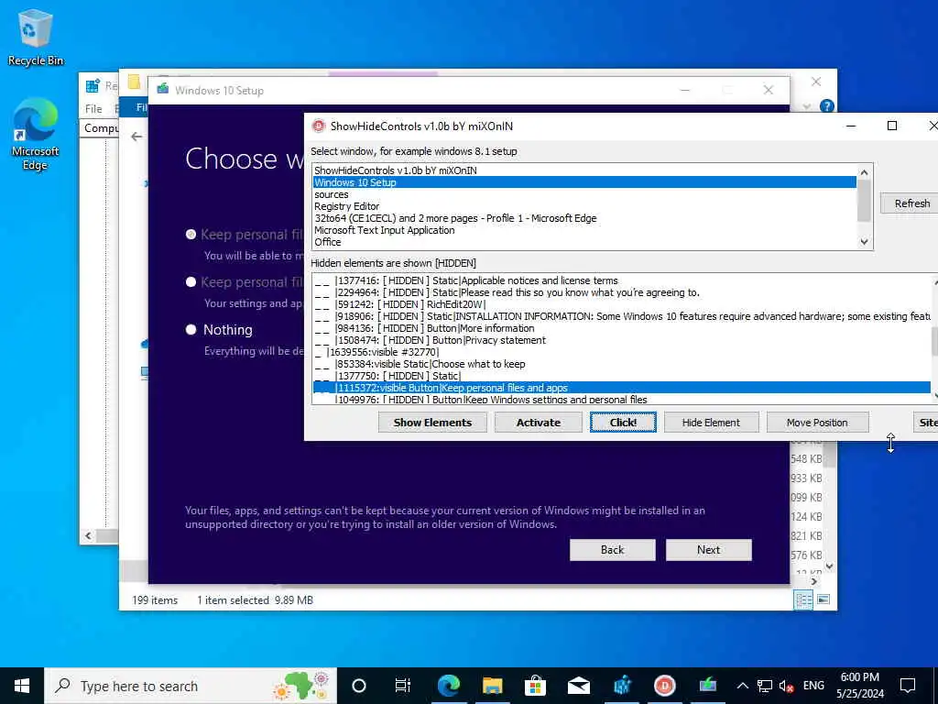Viewport: 938px width, 704px height.
Task: Select the Nothing radio option
Action: [x=191, y=329]
